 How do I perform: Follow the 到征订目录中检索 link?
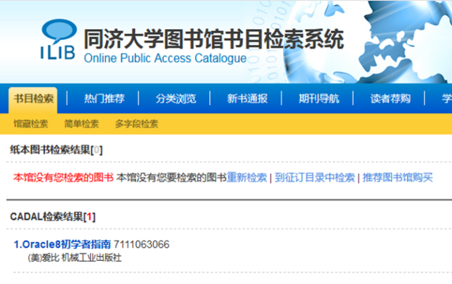[x=315, y=177]
